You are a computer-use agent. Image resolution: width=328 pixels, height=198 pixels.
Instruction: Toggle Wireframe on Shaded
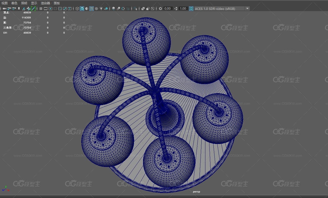[x=92, y=9]
